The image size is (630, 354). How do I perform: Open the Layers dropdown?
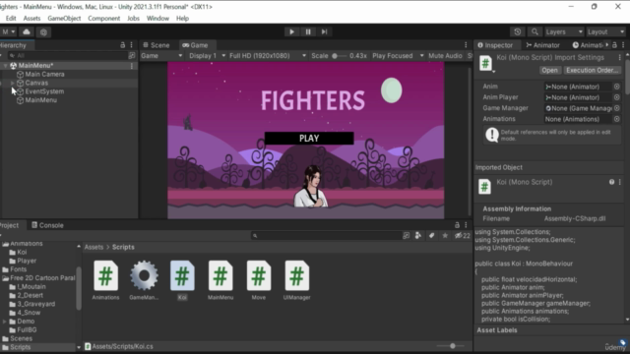[x=564, y=31]
